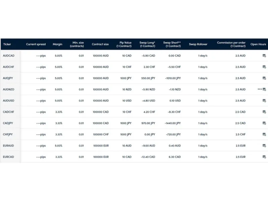Click the Min. size (contracts) header

pos(77,44)
